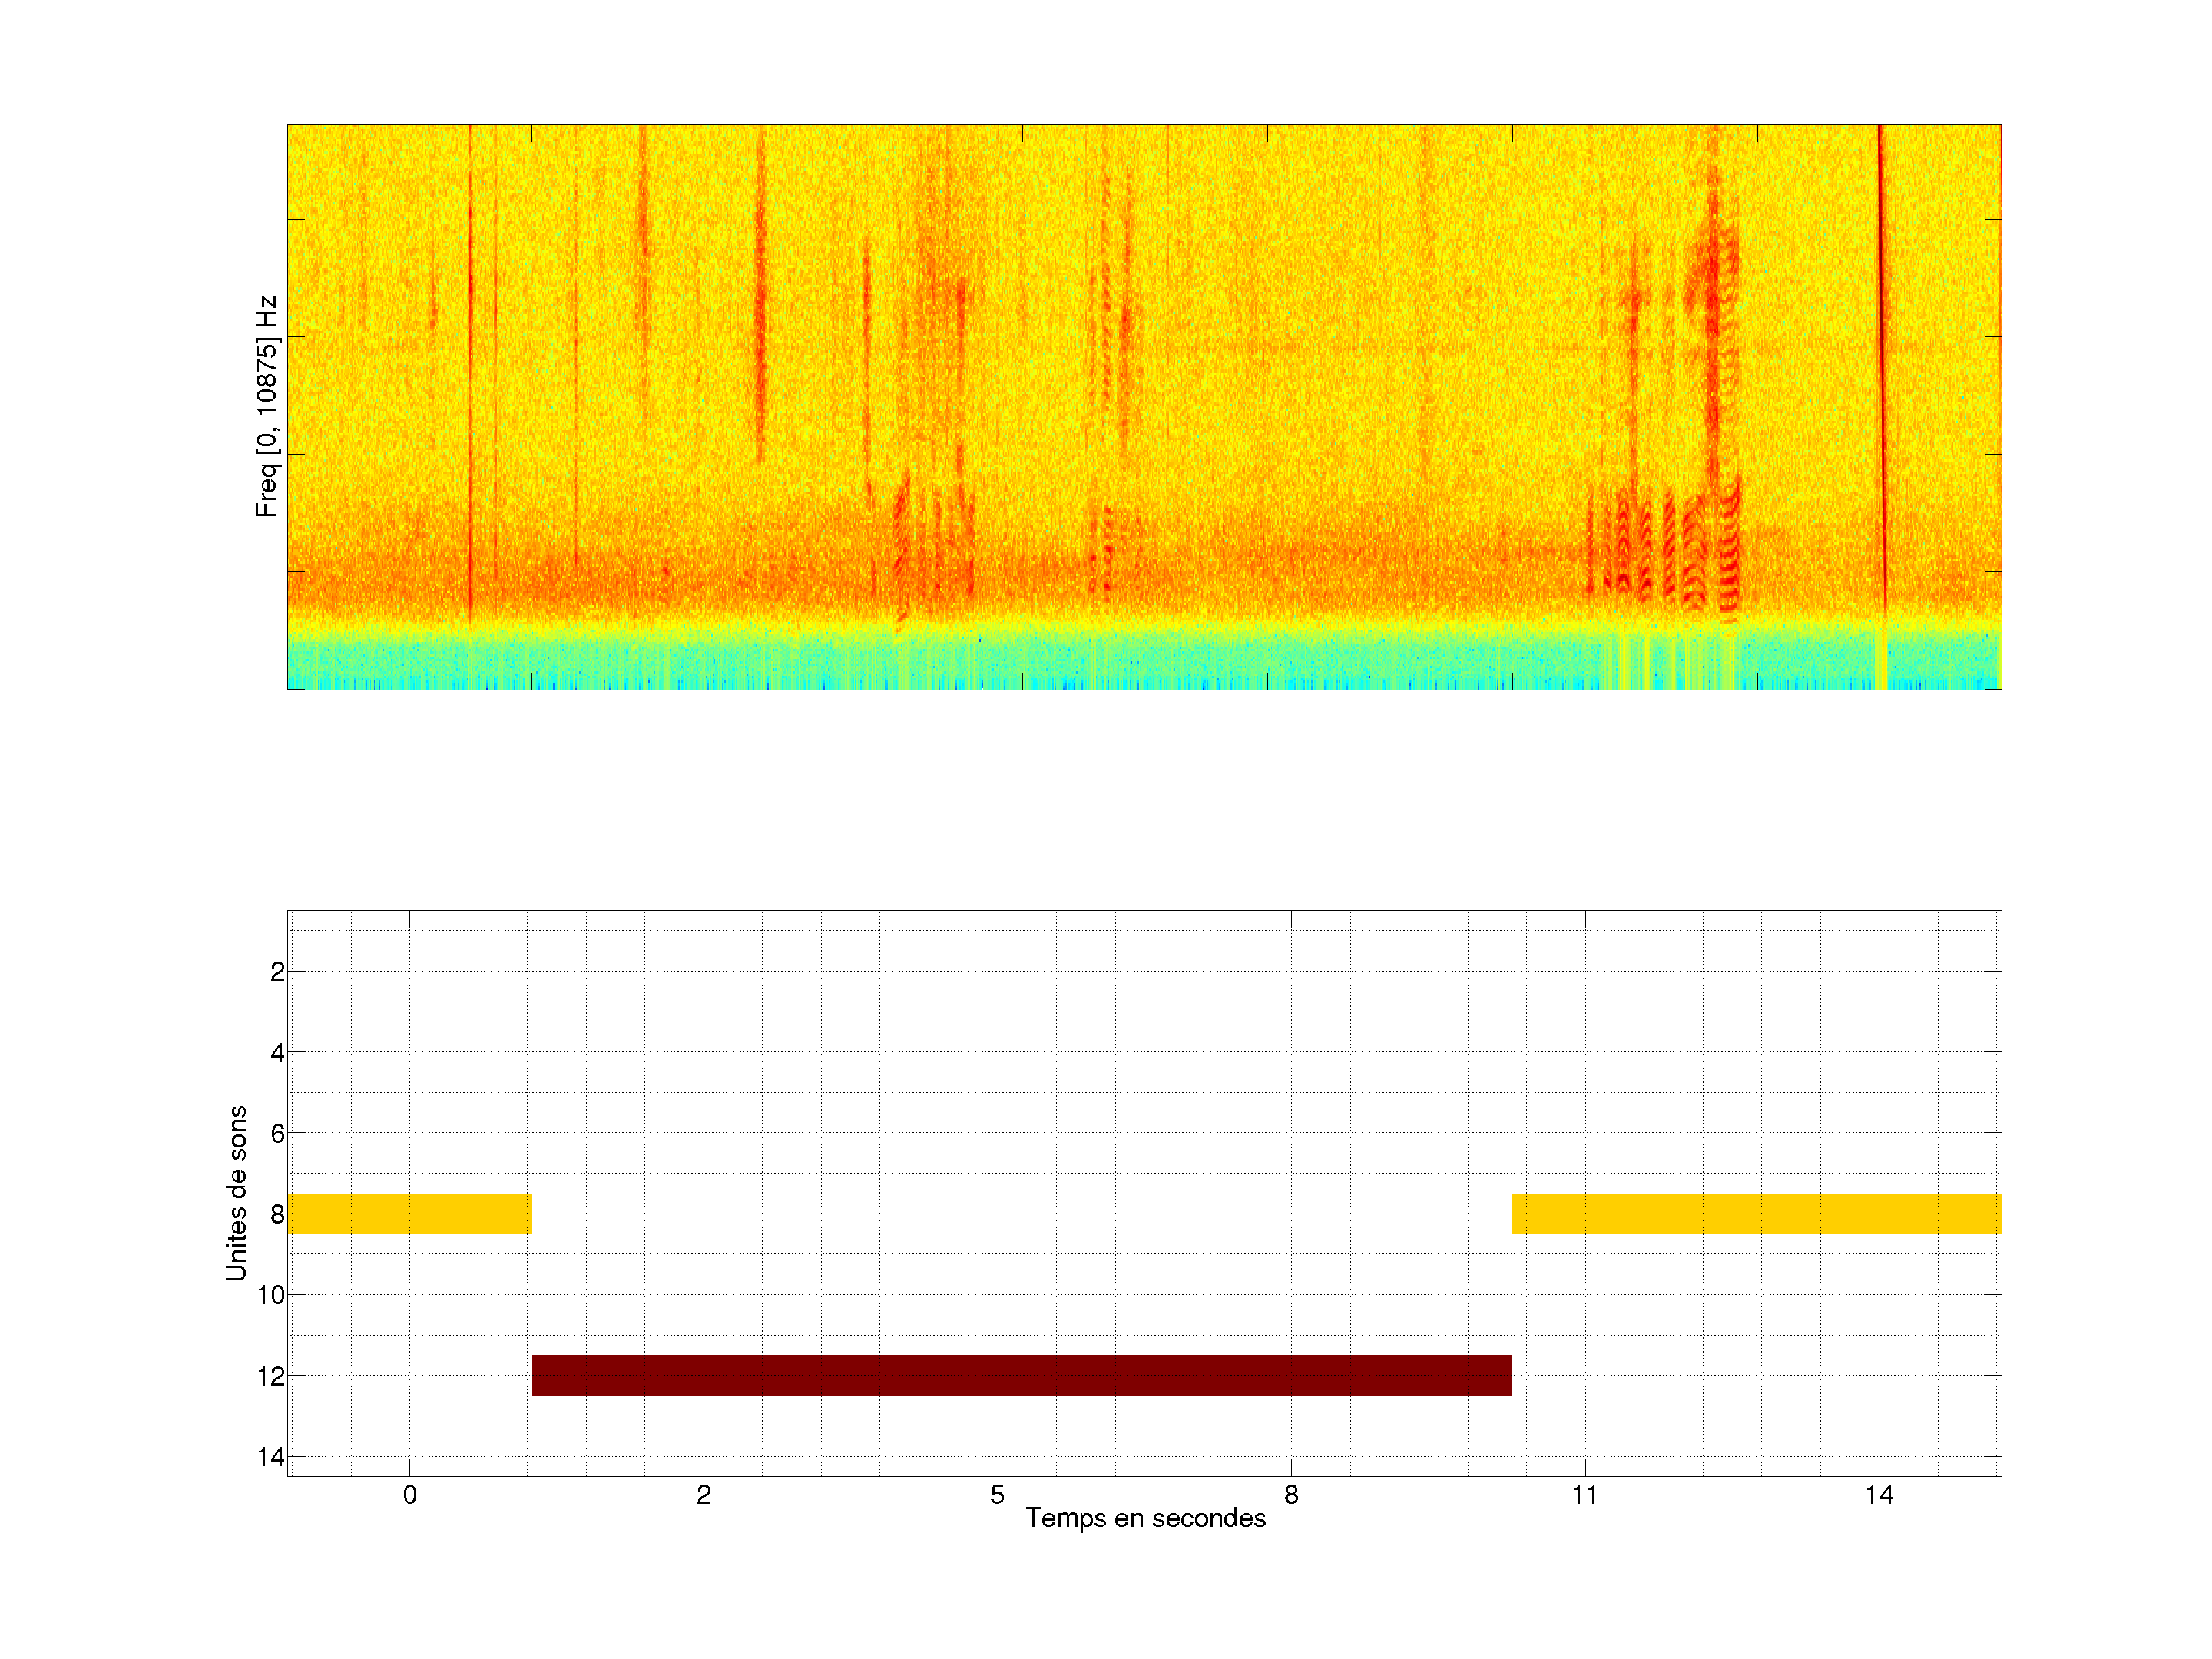Click the y-axis tick label 10
2212x1659 pixels.
pyautogui.click(x=271, y=1295)
